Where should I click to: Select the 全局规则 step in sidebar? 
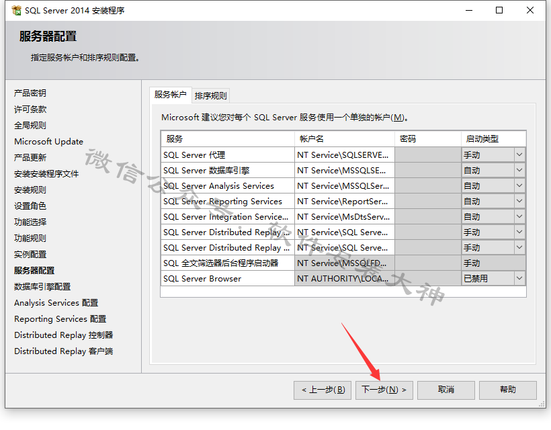30,126
